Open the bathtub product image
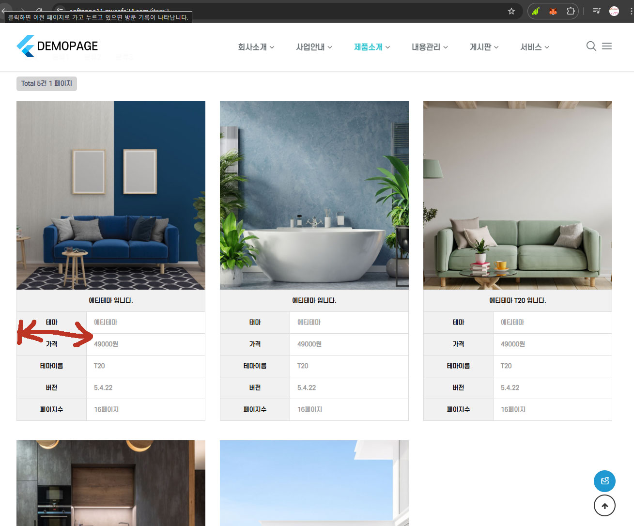 [314, 195]
